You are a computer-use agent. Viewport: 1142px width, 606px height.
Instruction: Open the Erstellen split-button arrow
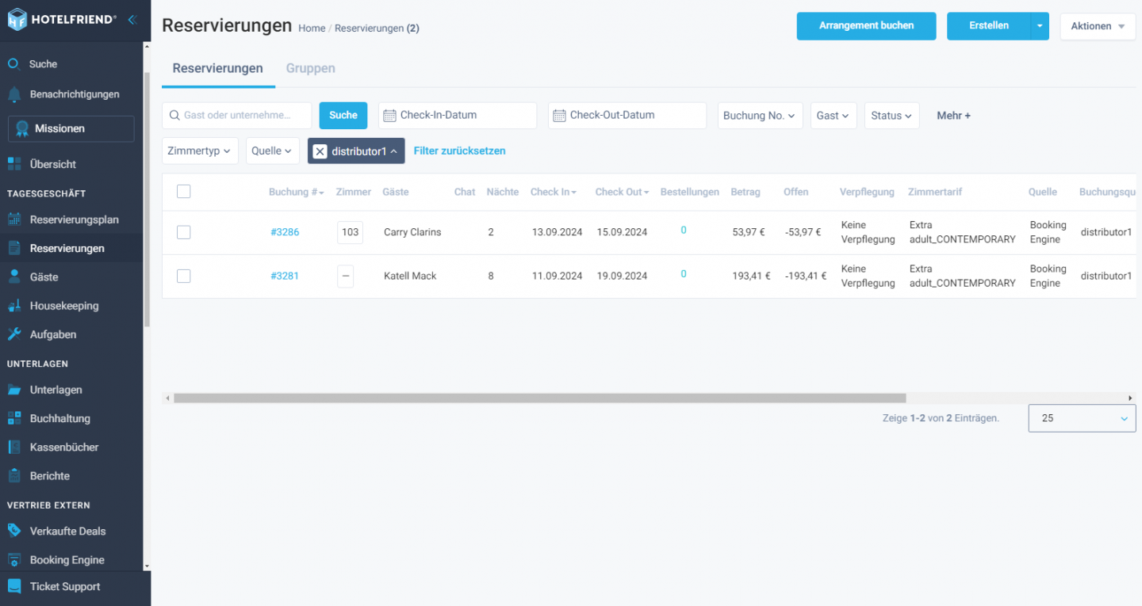tap(1040, 26)
